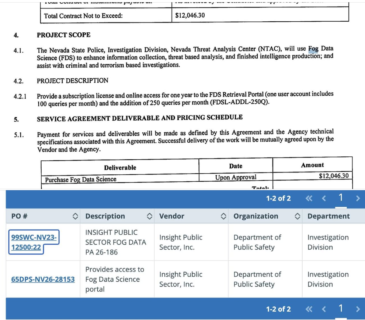Click $12,046.30 in the Amount column
This screenshot has height=320, width=365.
click(x=334, y=176)
